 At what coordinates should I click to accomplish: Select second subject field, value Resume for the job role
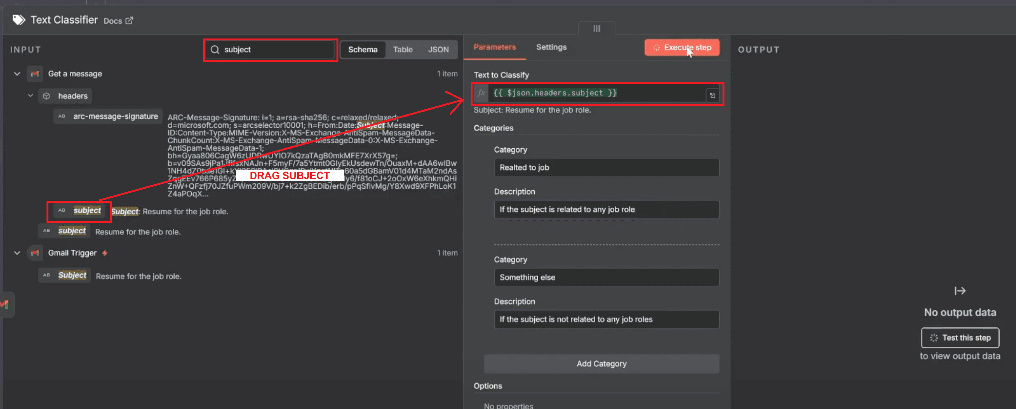click(x=64, y=231)
